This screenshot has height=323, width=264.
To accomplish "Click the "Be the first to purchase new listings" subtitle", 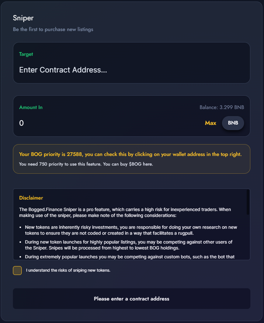I will tap(53, 29).
